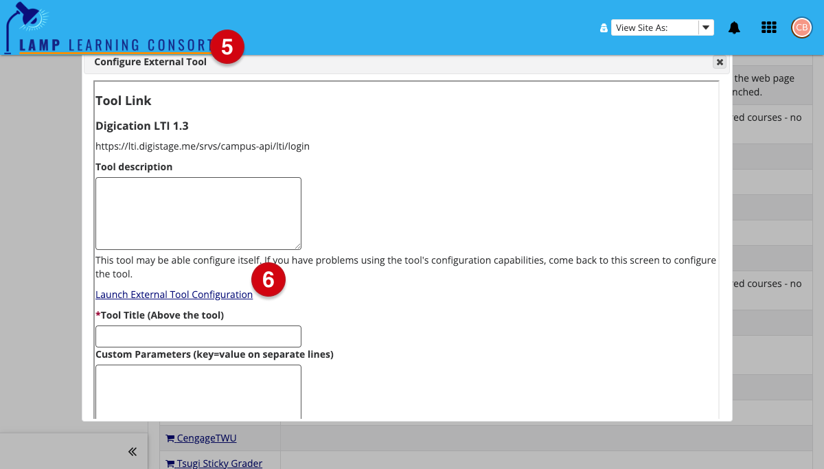
Task: Open the CB user profile avatar
Action: [801, 27]
